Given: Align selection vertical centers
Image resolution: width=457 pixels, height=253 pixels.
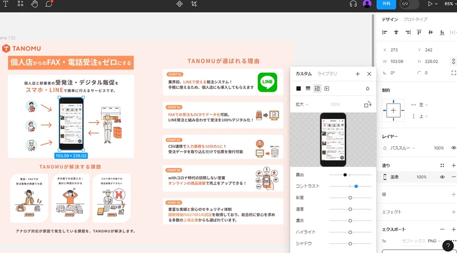Looking at the screenshot, I should [430, 33].
